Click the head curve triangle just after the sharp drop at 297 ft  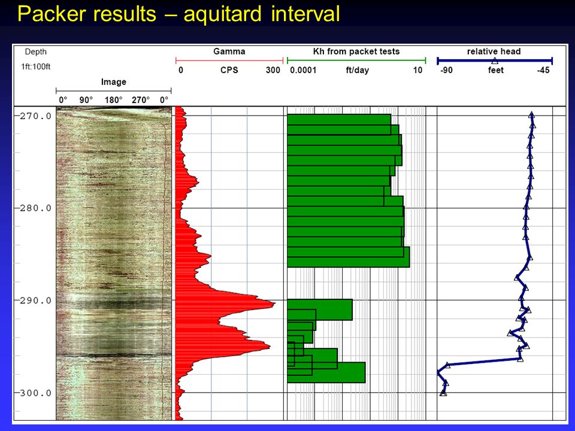tap(447, 365)
